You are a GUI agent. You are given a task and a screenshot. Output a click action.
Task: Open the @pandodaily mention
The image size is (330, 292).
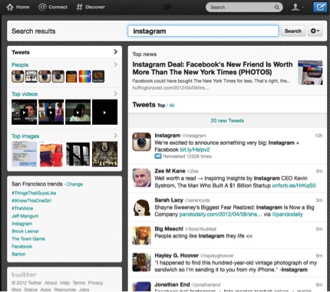pyautogui.click(x=287, y=214)
